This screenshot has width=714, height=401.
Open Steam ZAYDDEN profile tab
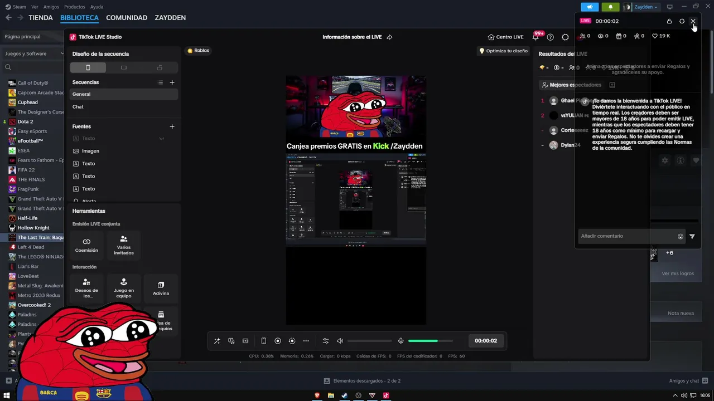(170, 18)
